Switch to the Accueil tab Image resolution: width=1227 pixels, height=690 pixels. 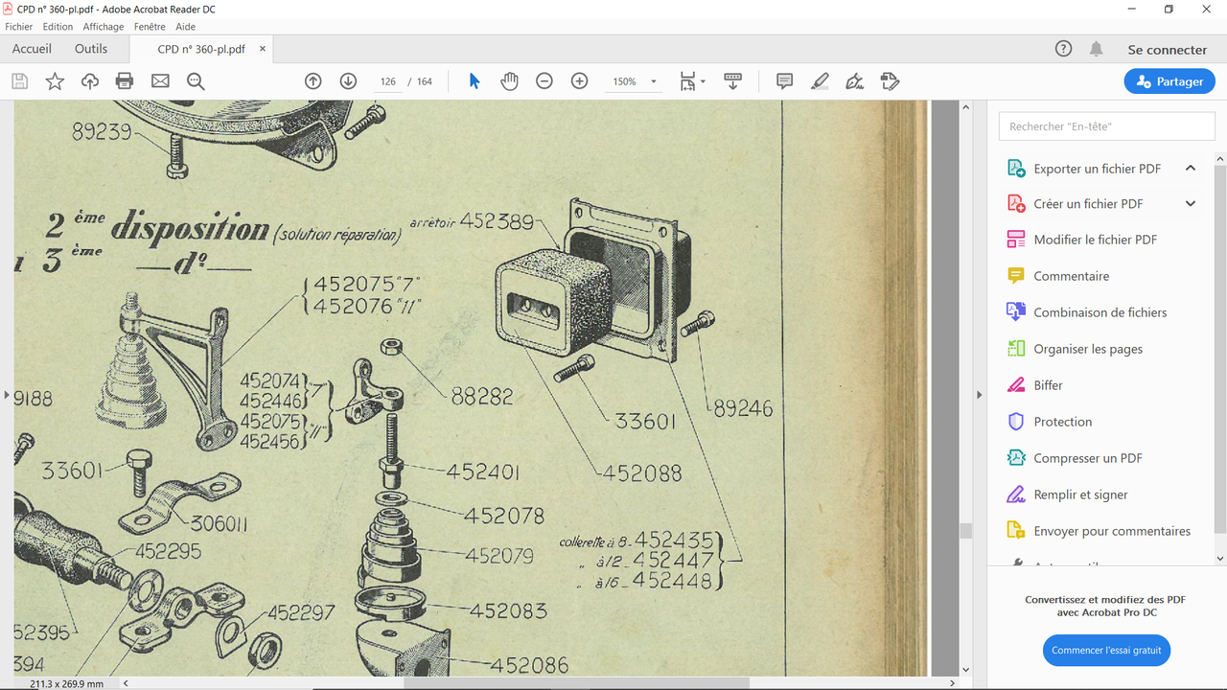point(32,49)
